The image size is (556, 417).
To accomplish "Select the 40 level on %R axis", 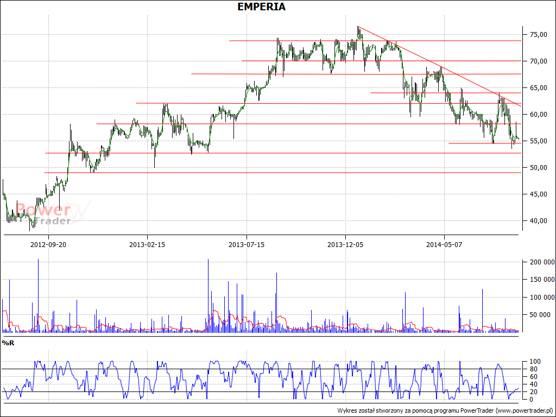I will point(533,384).
